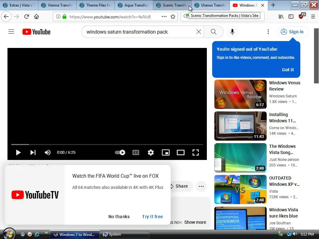The height and width of the screenshot is (239, 319).
Task: Switch to the Aqua Transformation tab
Action: coord(134,5)
